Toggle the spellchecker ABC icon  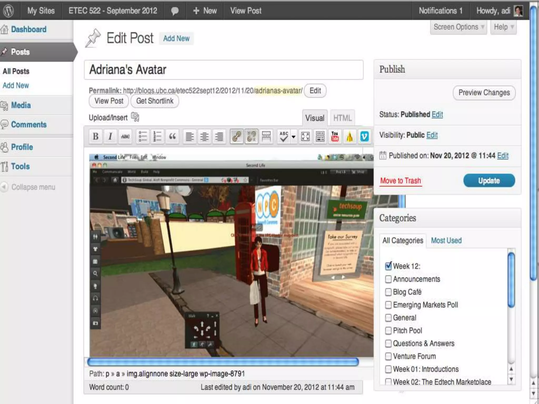click(284, 136)
